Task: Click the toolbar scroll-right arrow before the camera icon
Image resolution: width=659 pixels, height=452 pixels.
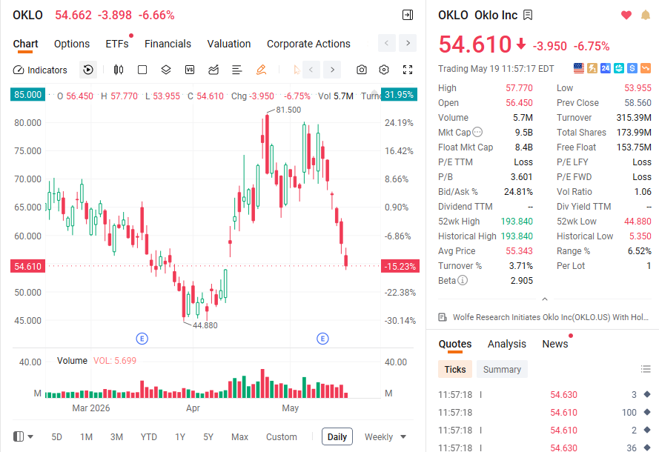Action: (x=332, y=70)
